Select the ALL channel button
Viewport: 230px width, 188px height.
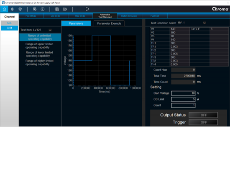[9, 23]
